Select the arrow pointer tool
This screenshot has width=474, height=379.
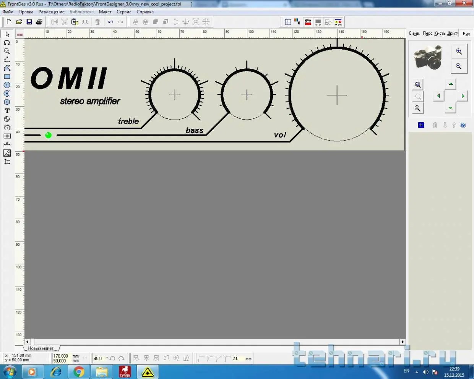click(7, 34)
